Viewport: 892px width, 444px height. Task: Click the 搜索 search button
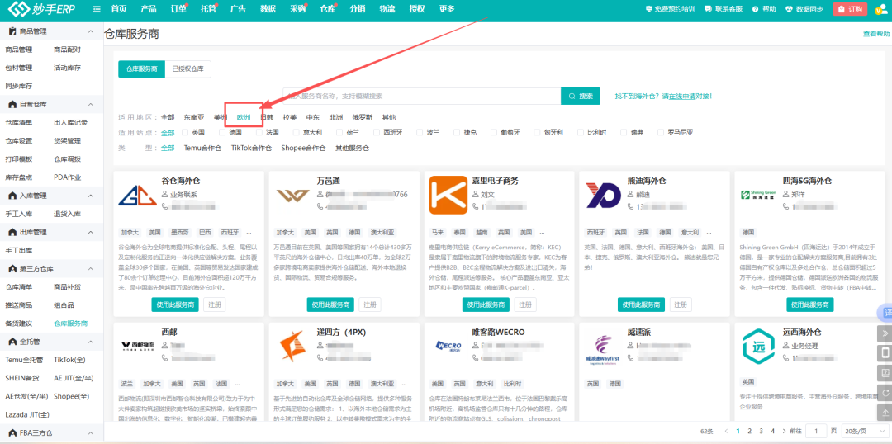point(581,97)
